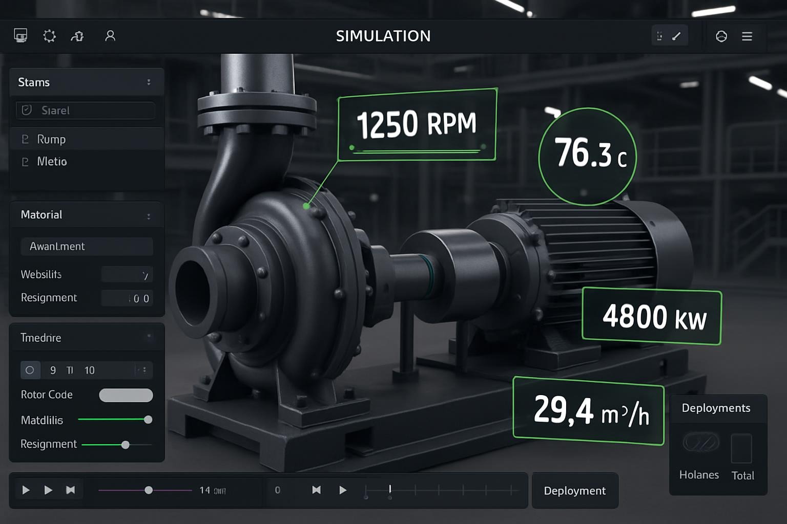Open the hamburger menu
787x524 pixels.
point(747,36)
